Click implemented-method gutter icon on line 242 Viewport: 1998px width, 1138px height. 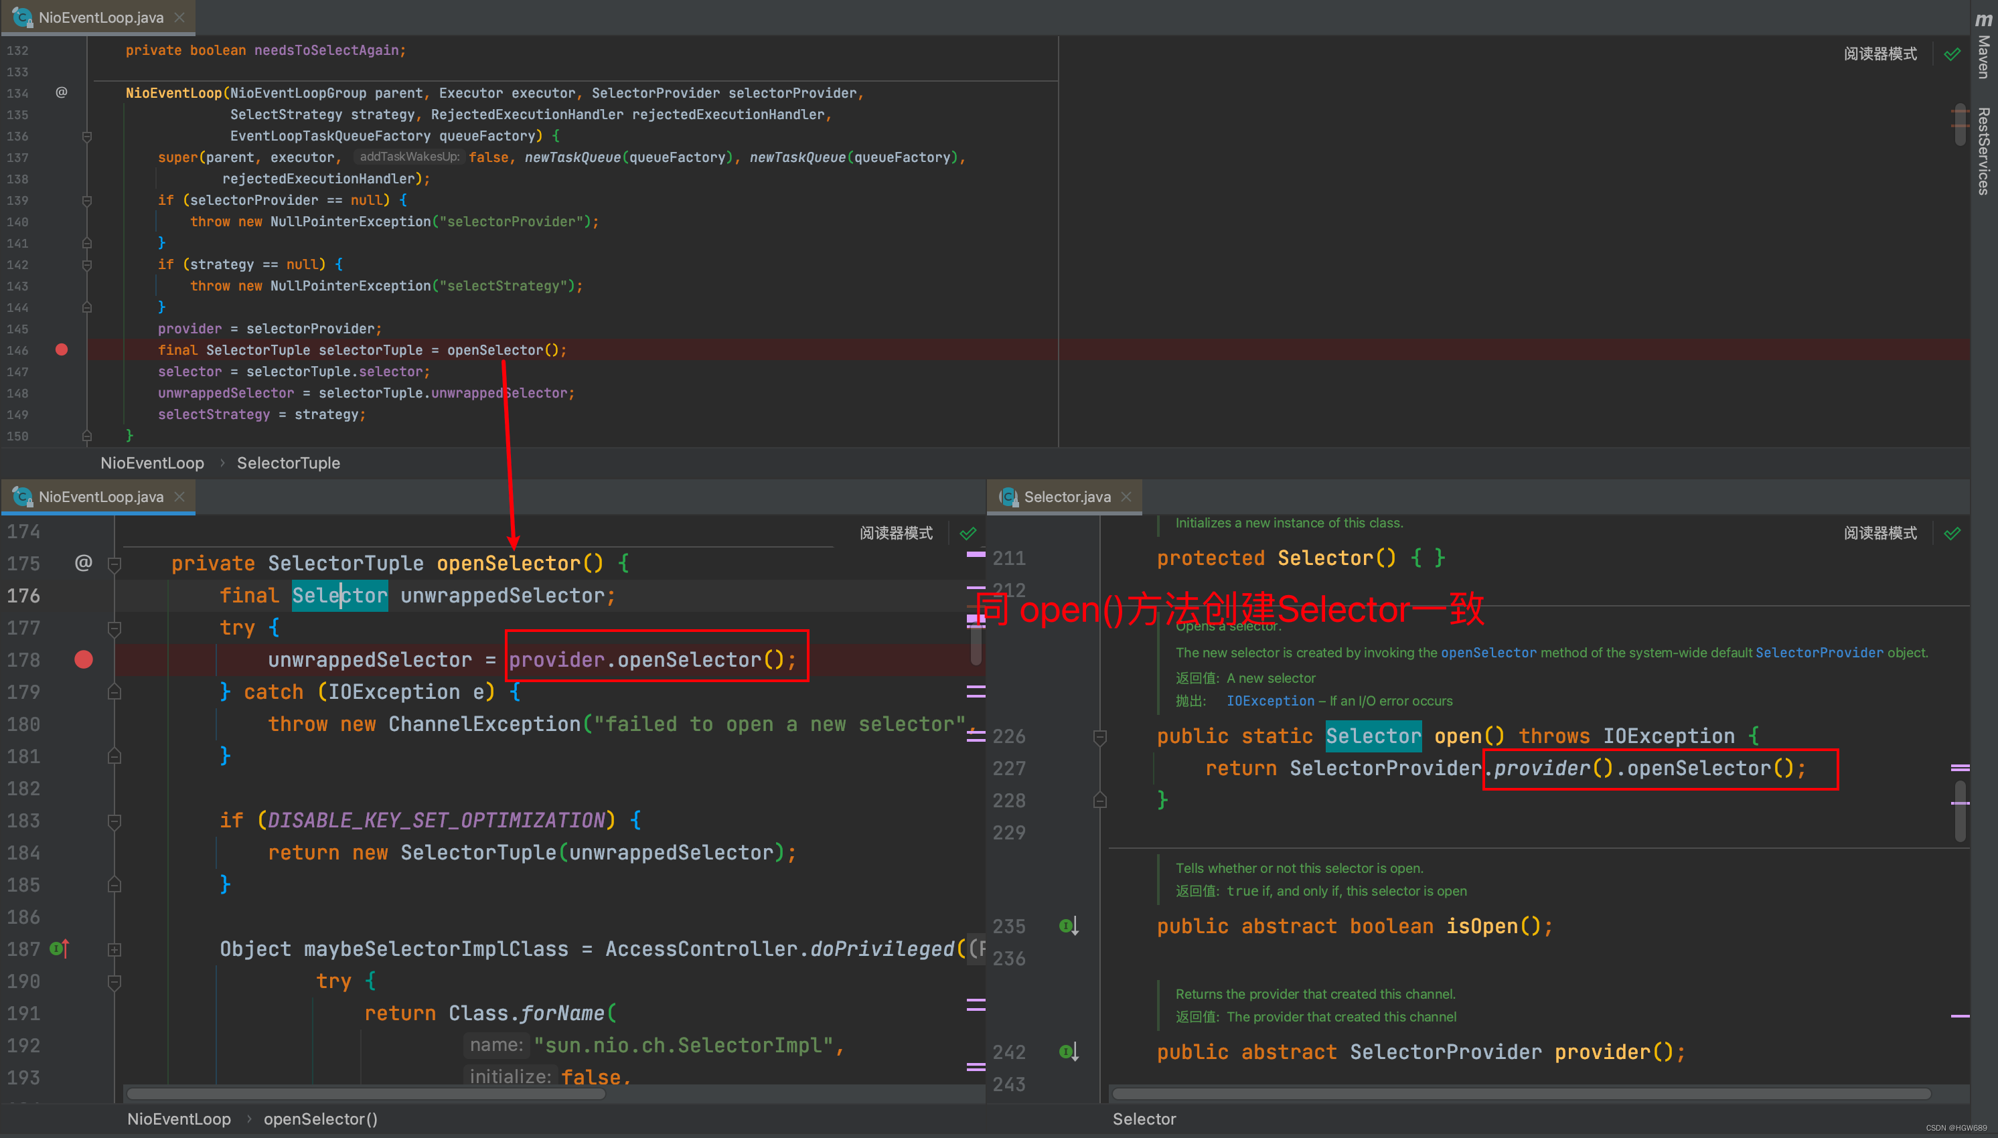point(1069,1051)
